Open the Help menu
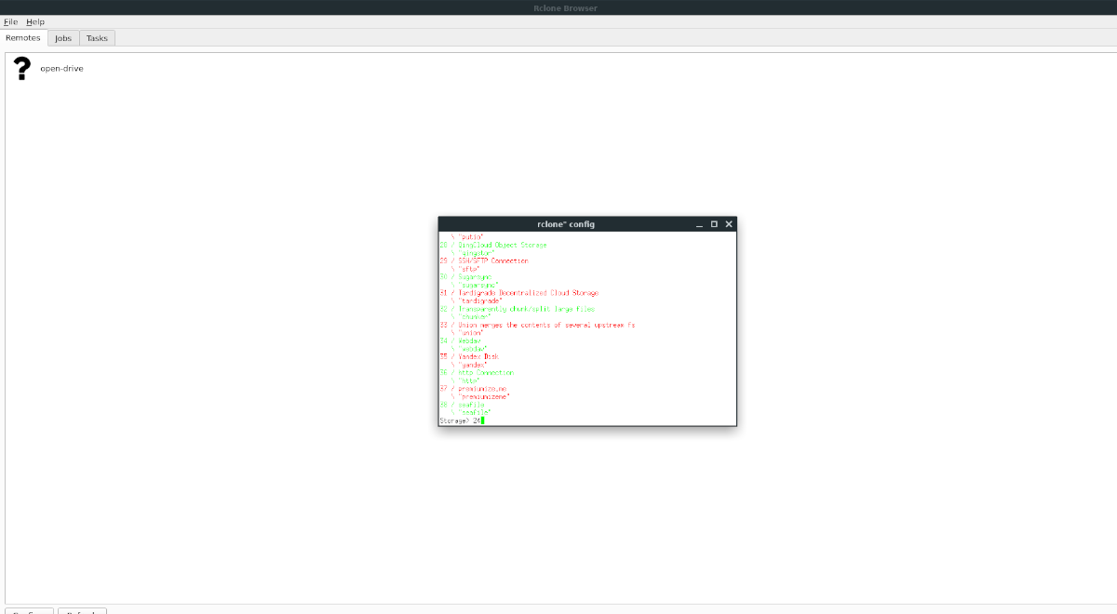 coord(34,21)
